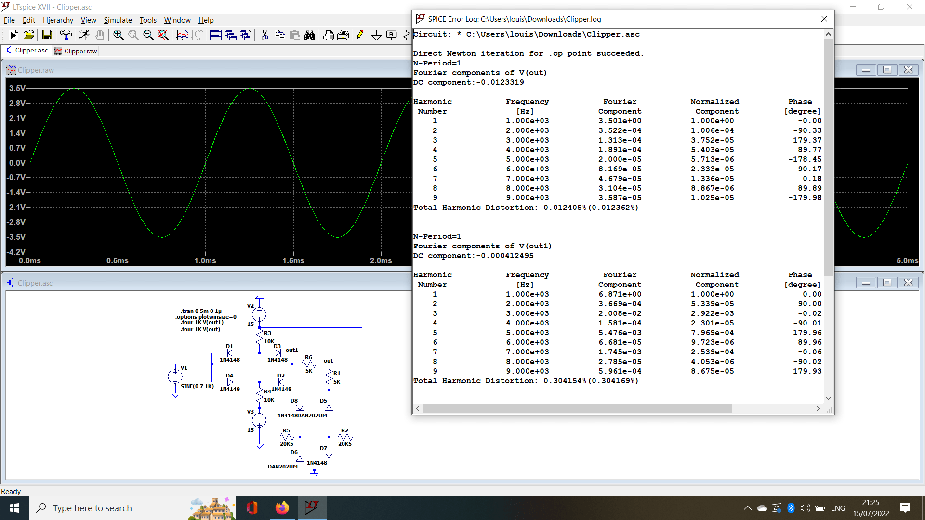
Task: Click the Halt simulation hand icon
Action: click(x=99, y=35)
